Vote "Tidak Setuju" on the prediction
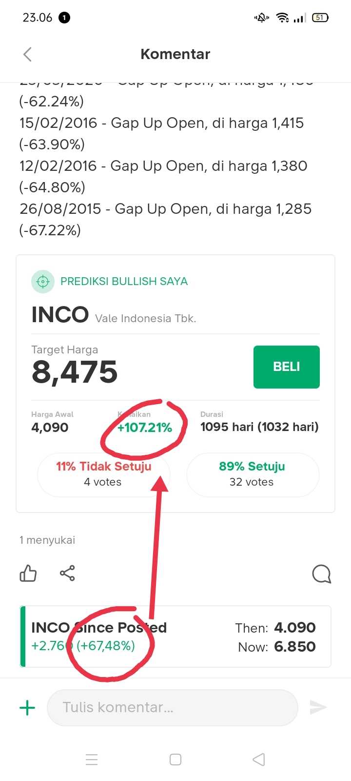The image size is (351, 781). click(x=104, y=474)
